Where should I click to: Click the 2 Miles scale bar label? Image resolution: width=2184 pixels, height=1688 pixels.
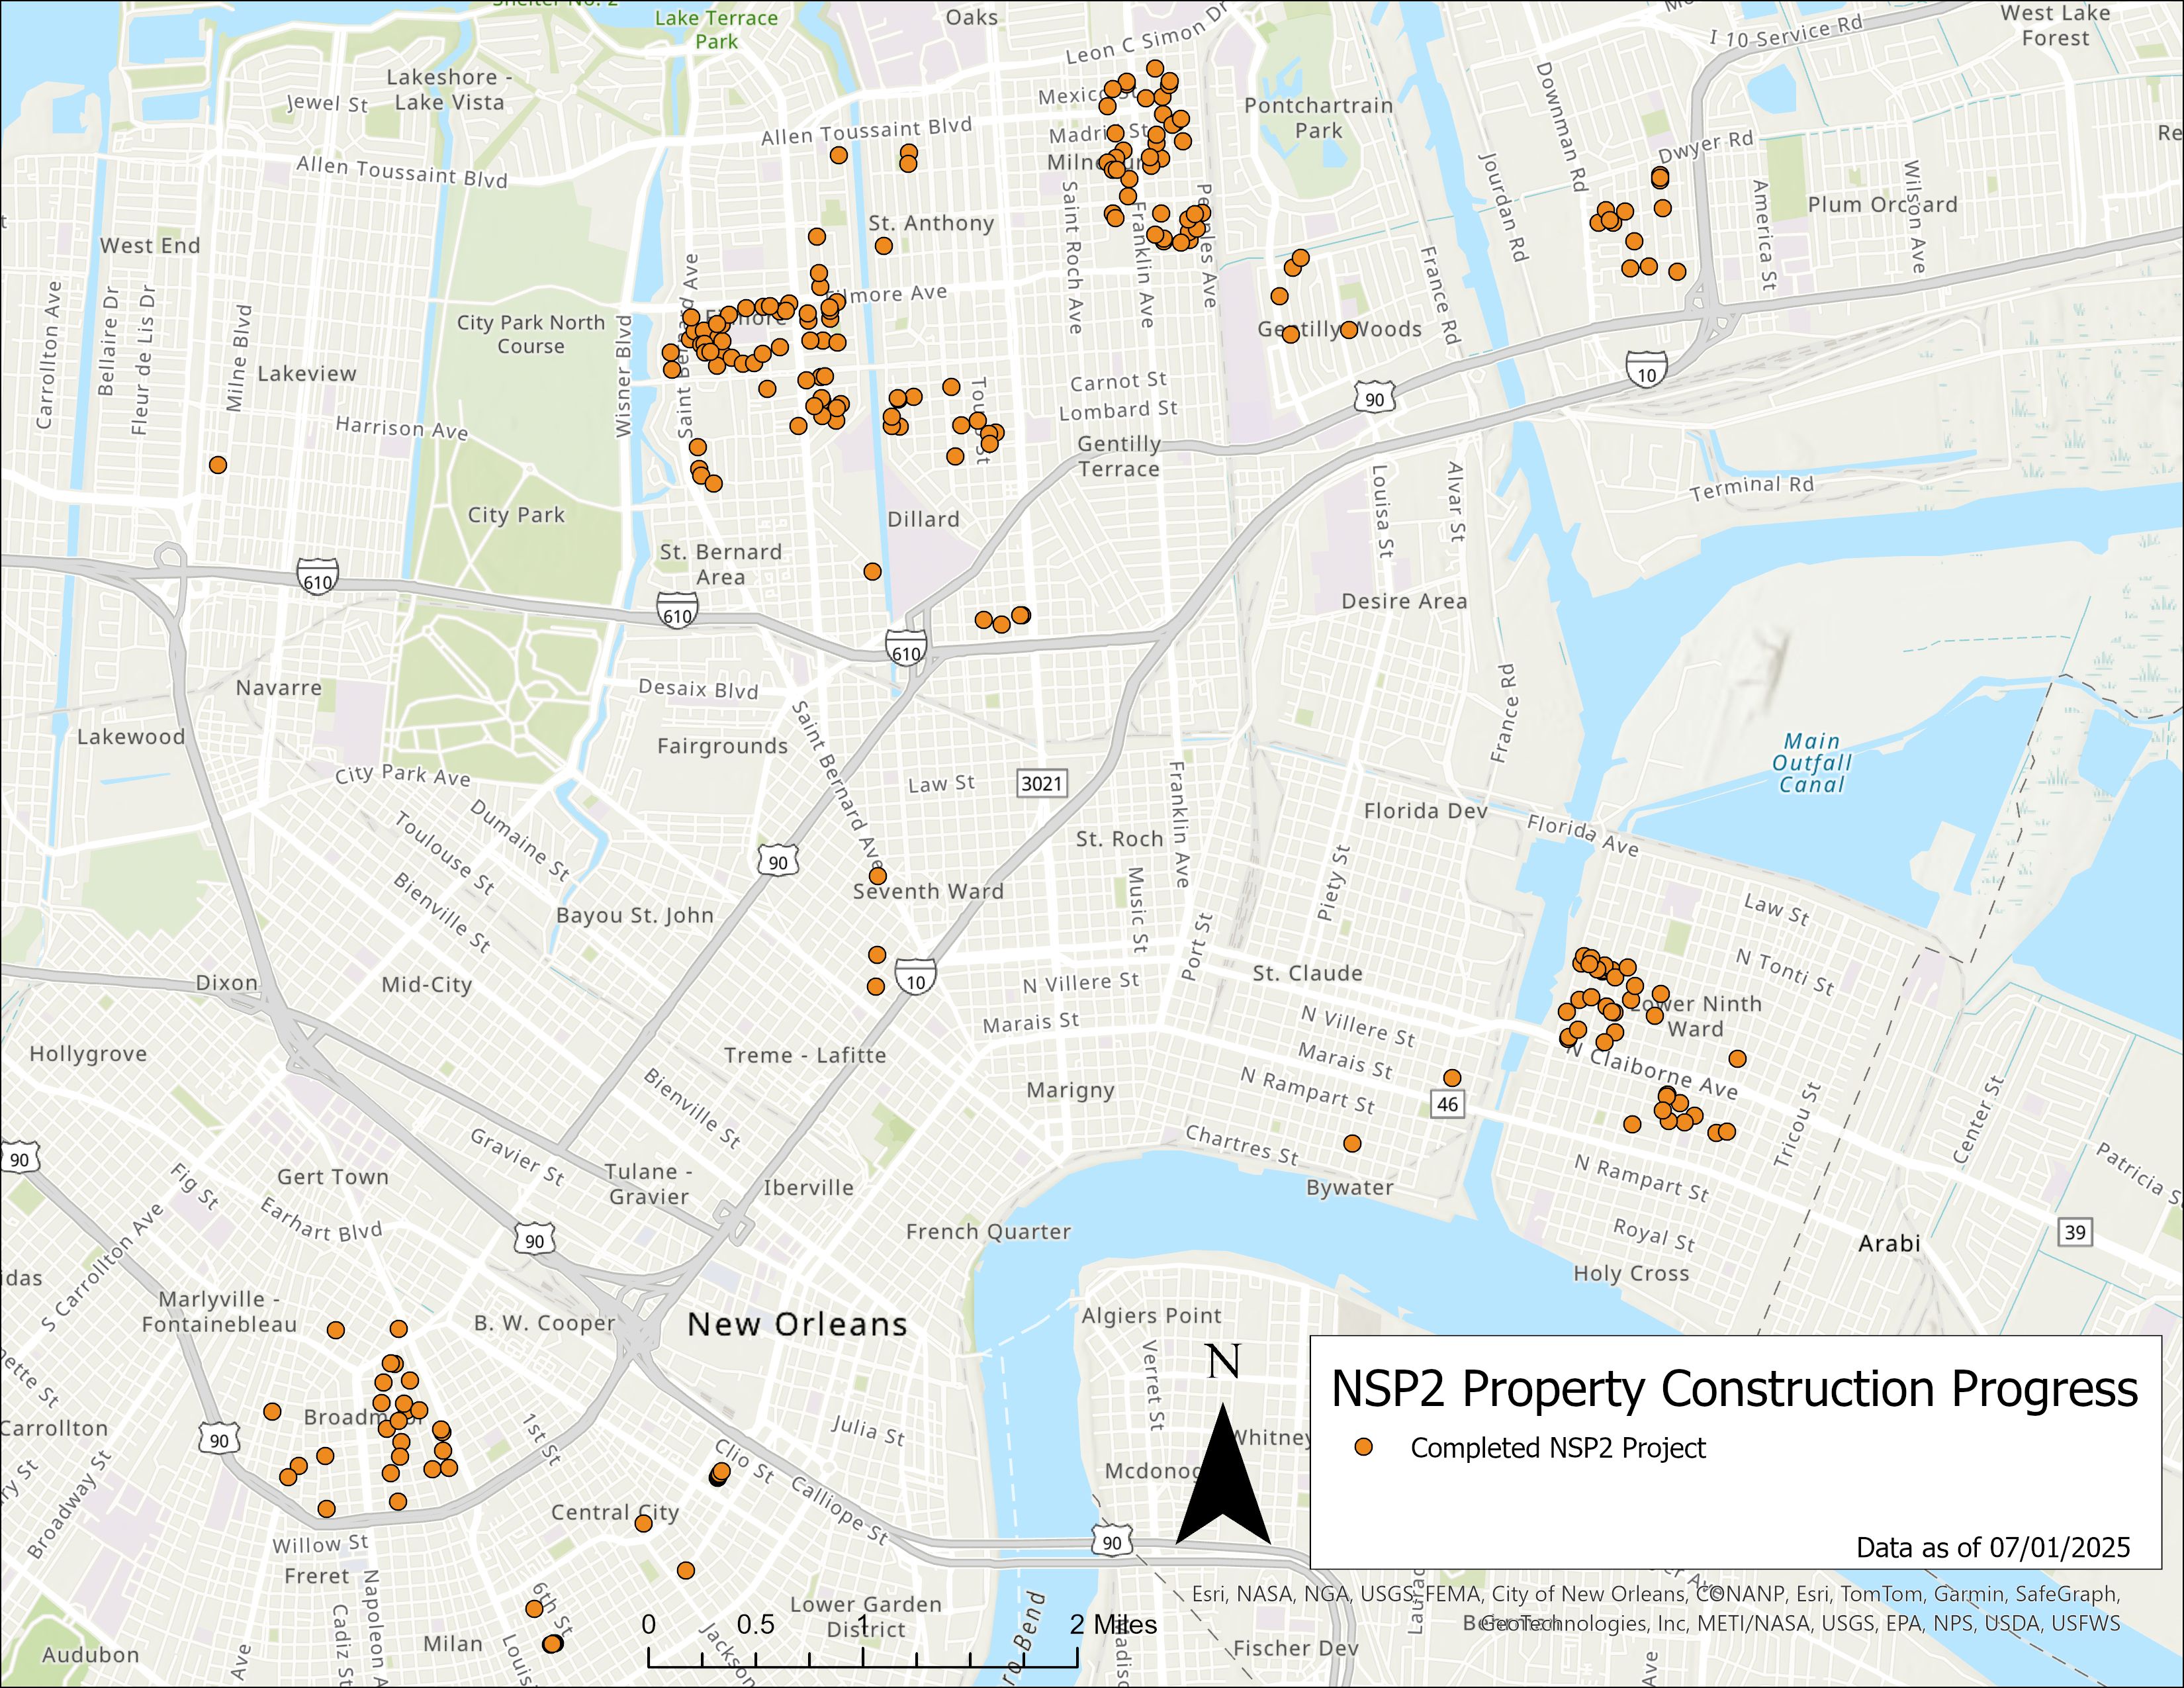[x=1113, y=1625]
